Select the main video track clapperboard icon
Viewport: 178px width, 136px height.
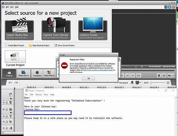tap(11, 94)
